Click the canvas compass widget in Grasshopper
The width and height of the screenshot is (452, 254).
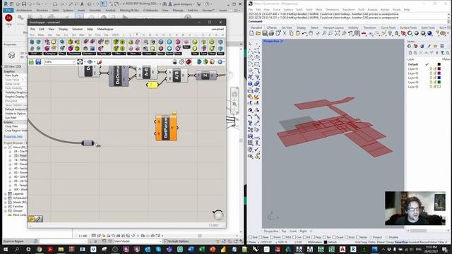(x=218, y=214)
